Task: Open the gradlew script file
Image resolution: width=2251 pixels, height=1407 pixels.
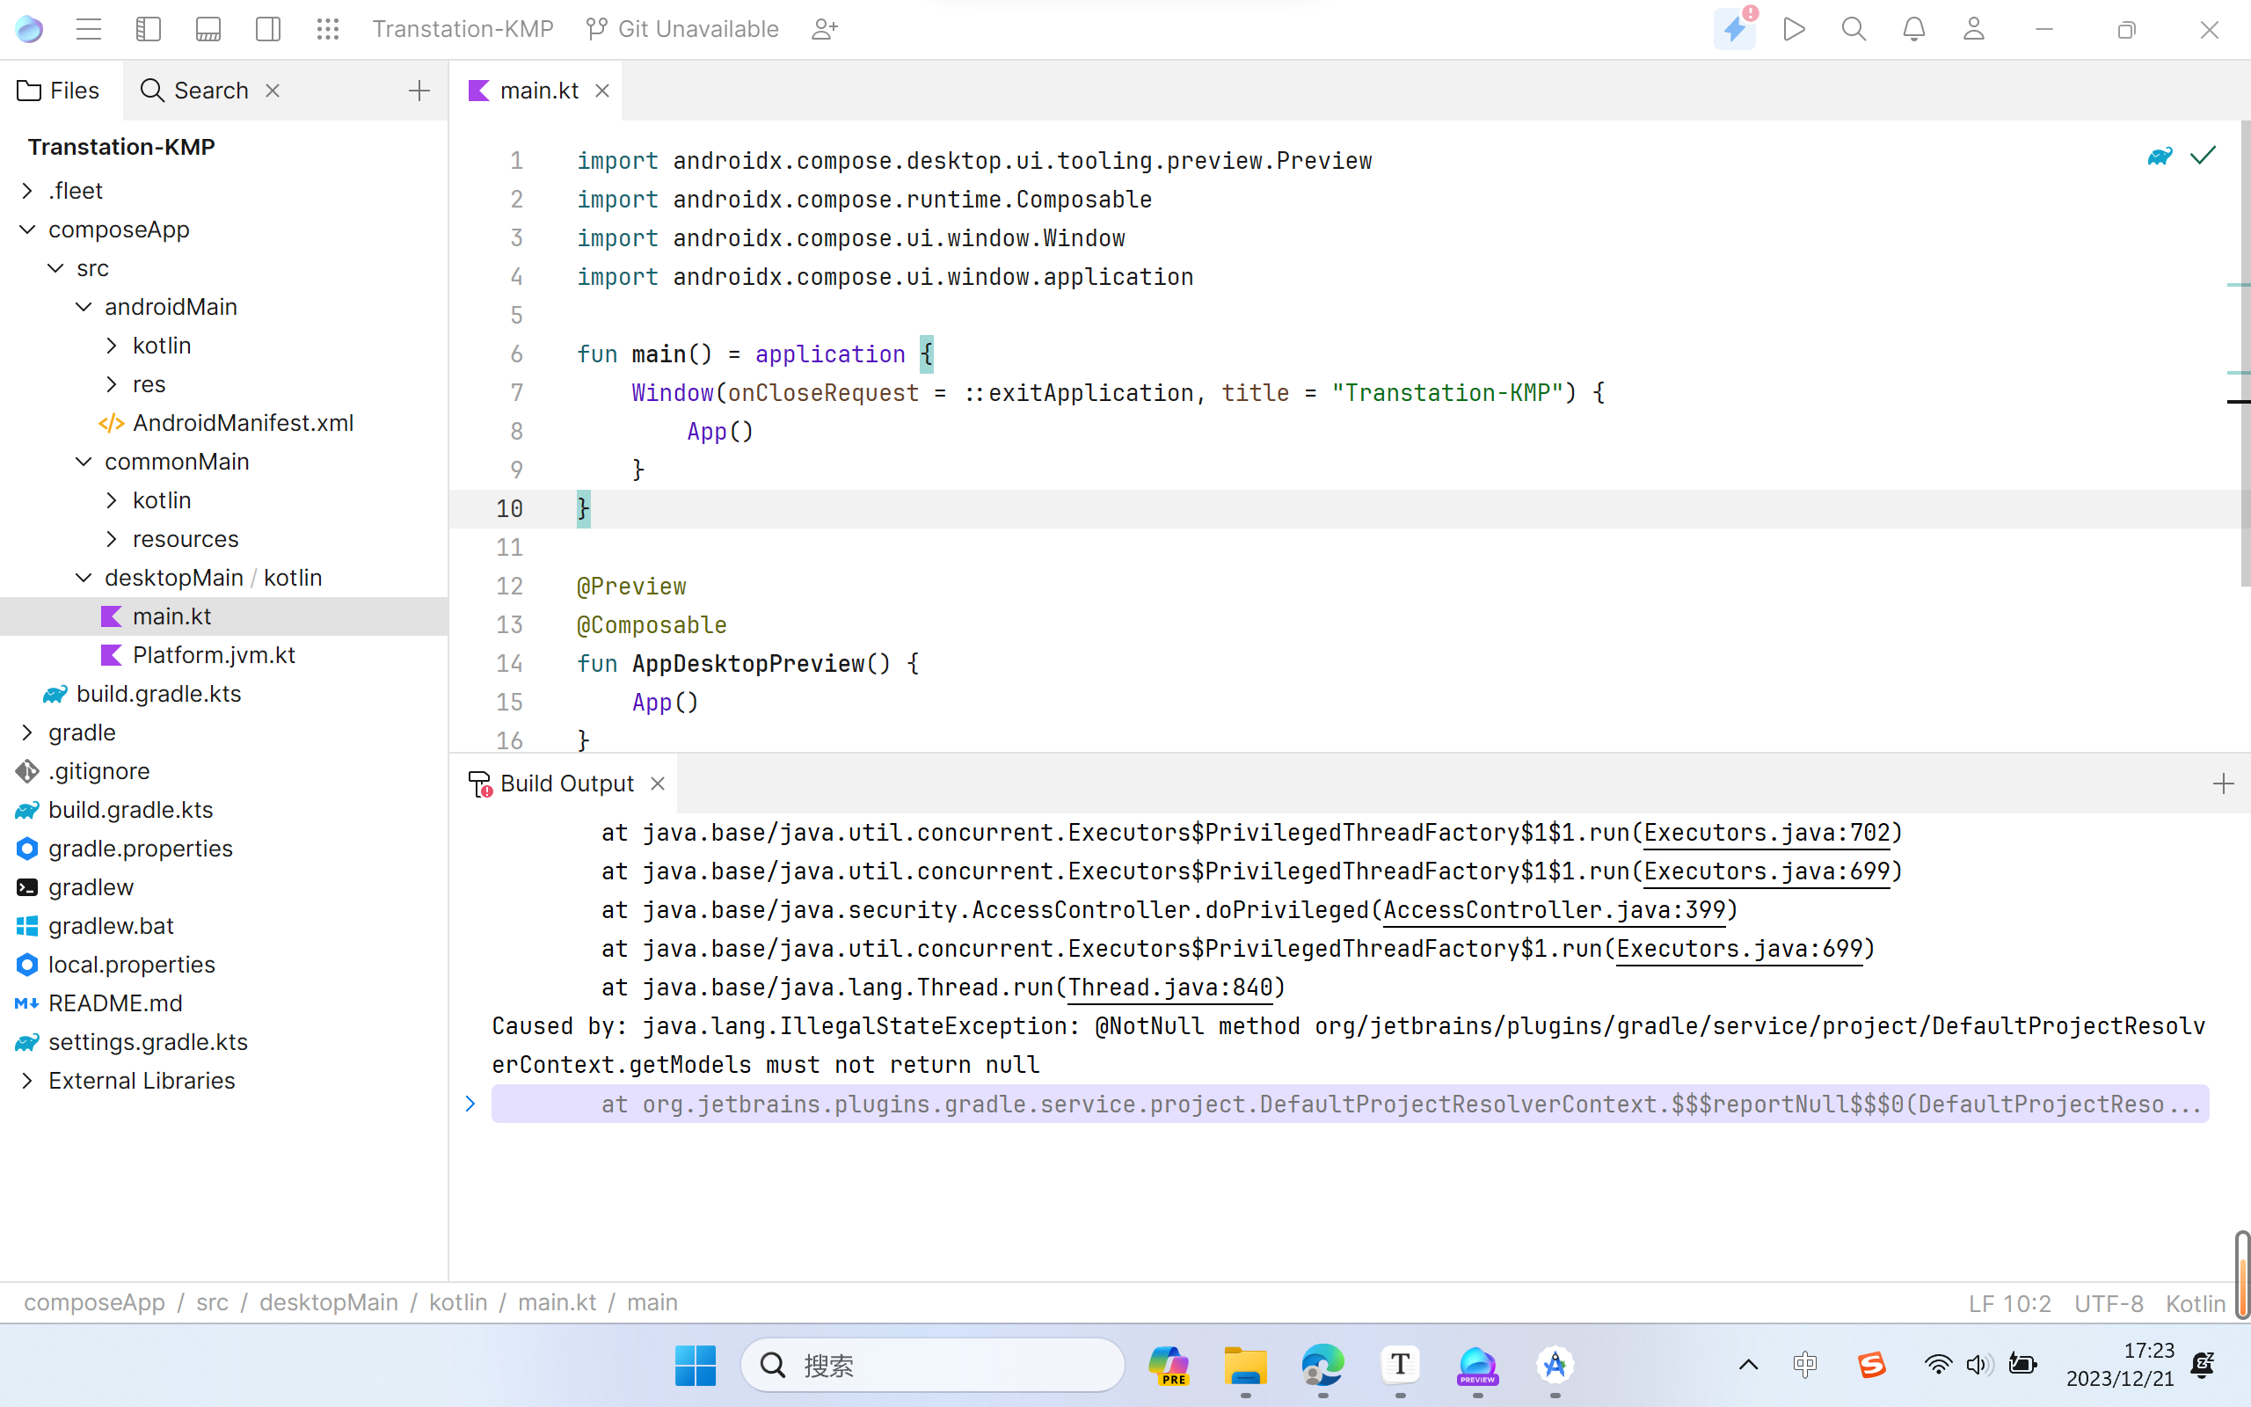Action: click(x=75, y=886)
